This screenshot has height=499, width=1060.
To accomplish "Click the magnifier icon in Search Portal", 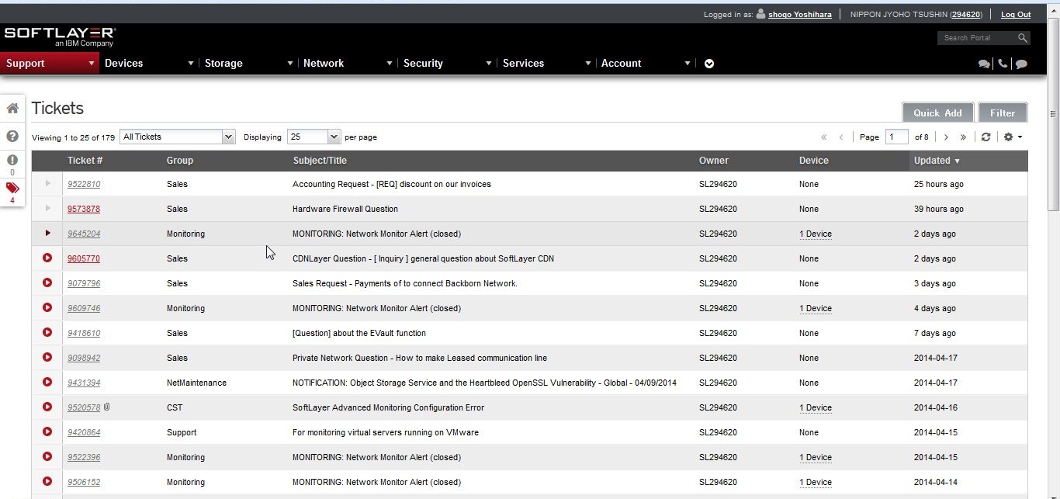I will point(1023,38).
